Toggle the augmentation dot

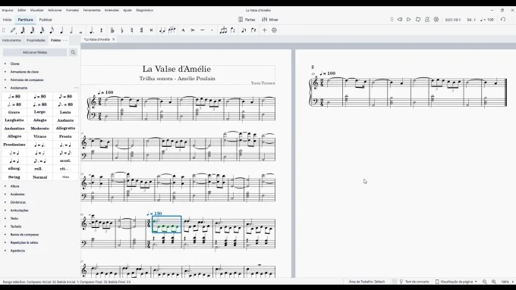[92, 30]
